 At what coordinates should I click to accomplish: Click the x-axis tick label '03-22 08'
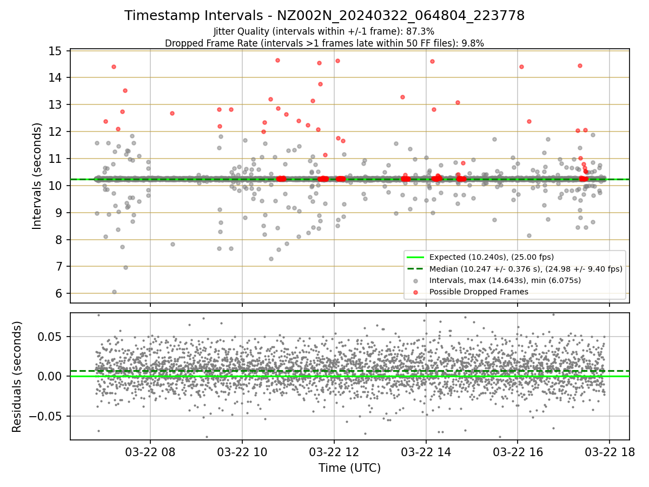(150, 452)
